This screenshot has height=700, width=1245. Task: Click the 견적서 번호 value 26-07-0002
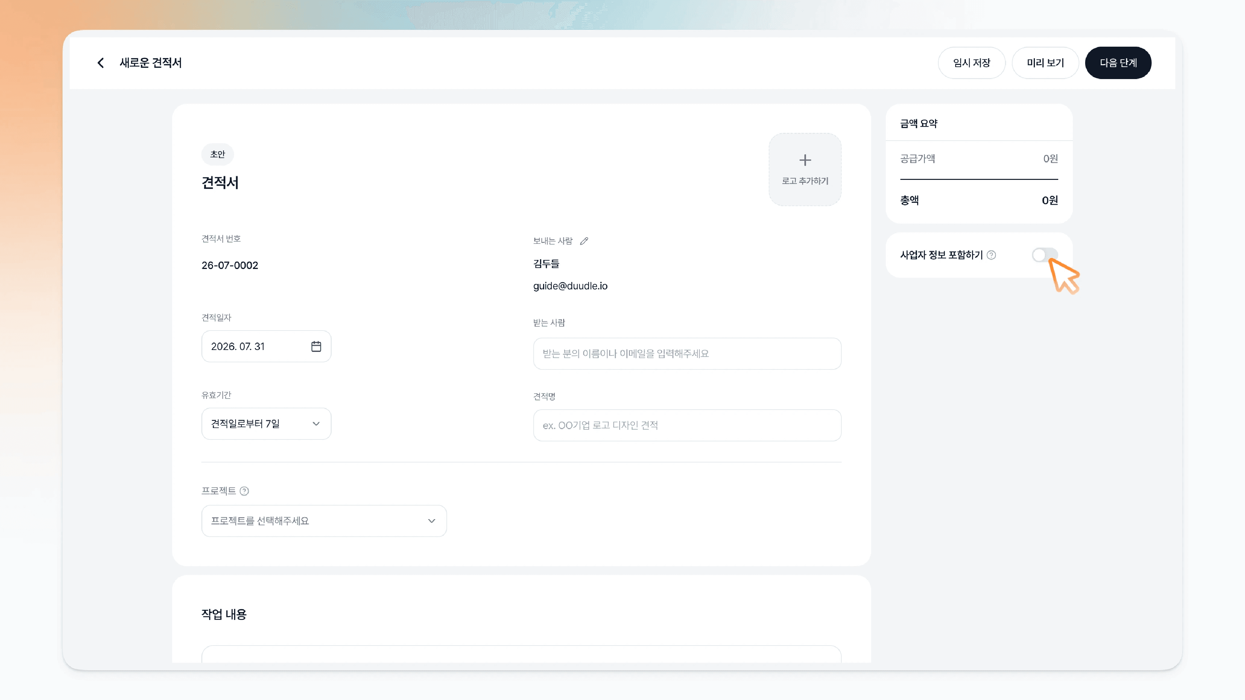pyautogui.click(x=230, y=265)
